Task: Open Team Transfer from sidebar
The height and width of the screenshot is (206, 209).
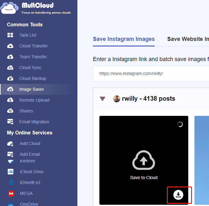Action: click(33, 57)
